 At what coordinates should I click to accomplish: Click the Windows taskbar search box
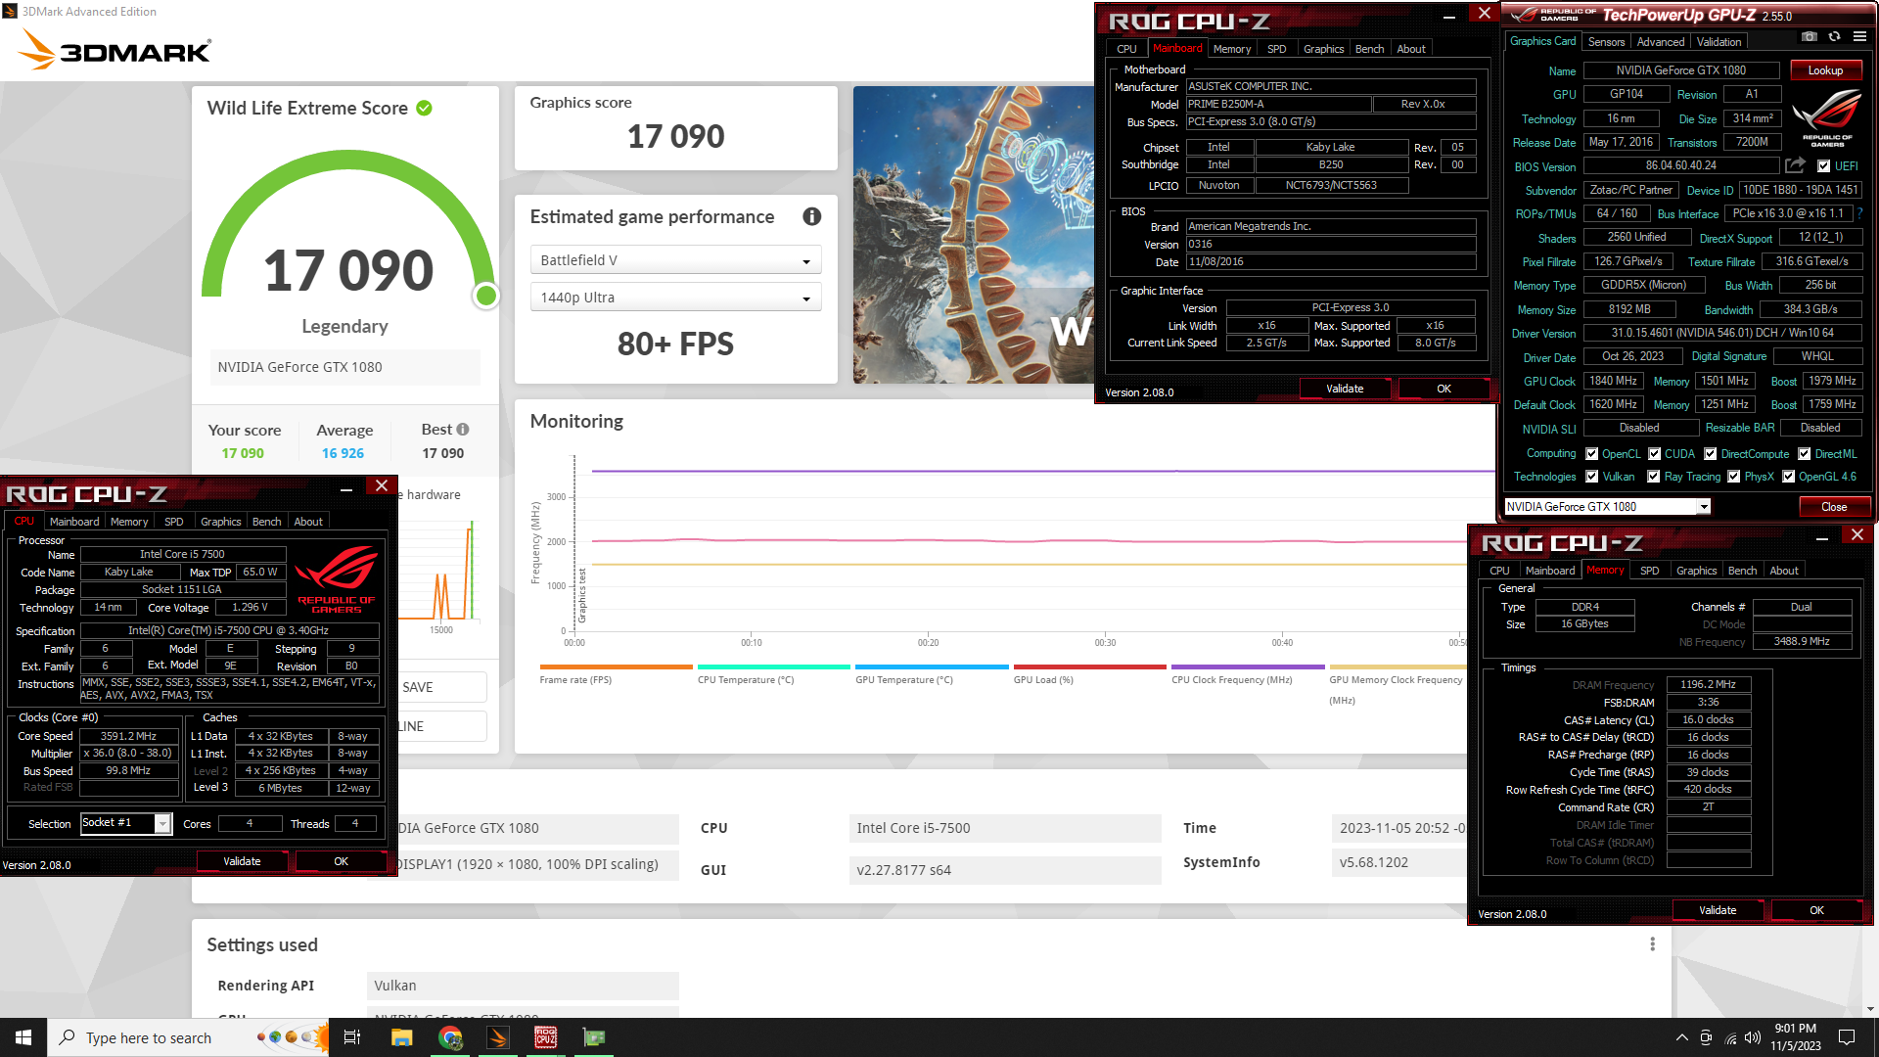[x=188, y=1037]
